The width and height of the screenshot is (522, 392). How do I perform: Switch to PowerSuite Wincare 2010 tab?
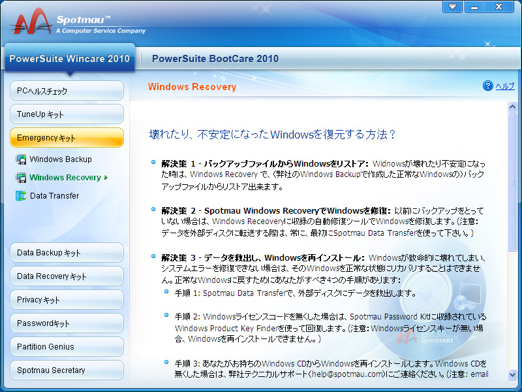70,58
